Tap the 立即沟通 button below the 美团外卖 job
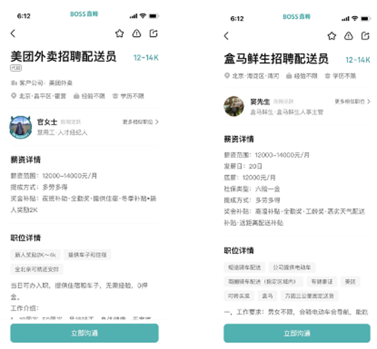Image resolution: width=377 pixels, height=349 pixels. pyautogui.click(x=84, y=333)
